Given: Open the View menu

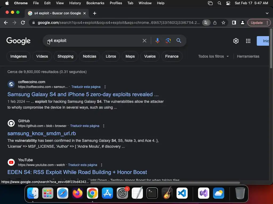Looking at the screenshot, I should click(60, 3).
